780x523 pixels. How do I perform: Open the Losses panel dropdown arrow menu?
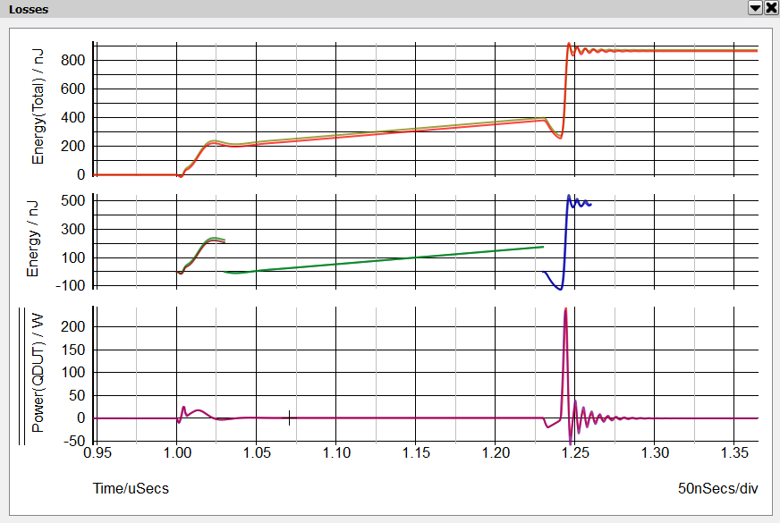point(755,8)
